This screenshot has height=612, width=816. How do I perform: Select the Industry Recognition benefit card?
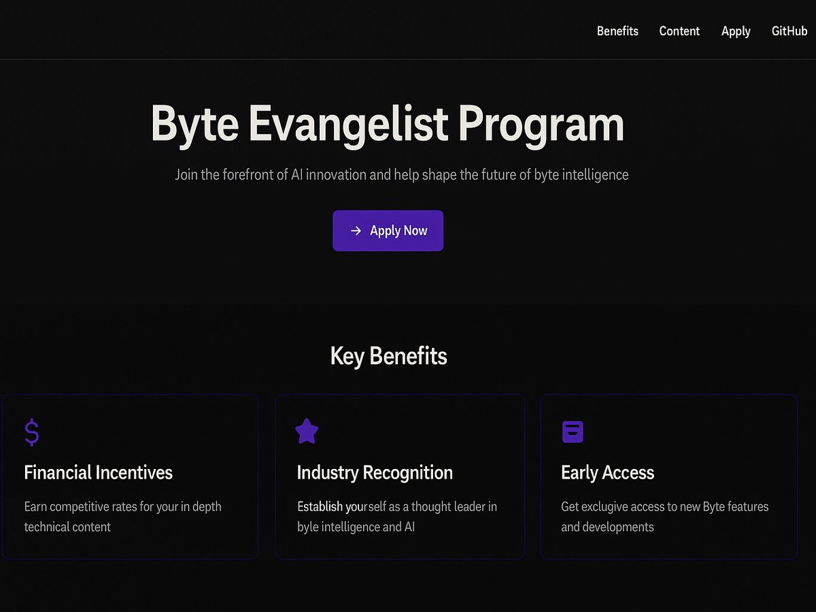click(x=399, y=477)
